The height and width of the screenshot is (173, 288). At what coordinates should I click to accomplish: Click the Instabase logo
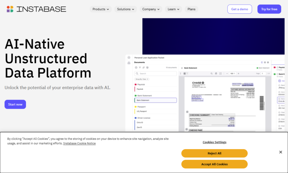pos(36,9)
